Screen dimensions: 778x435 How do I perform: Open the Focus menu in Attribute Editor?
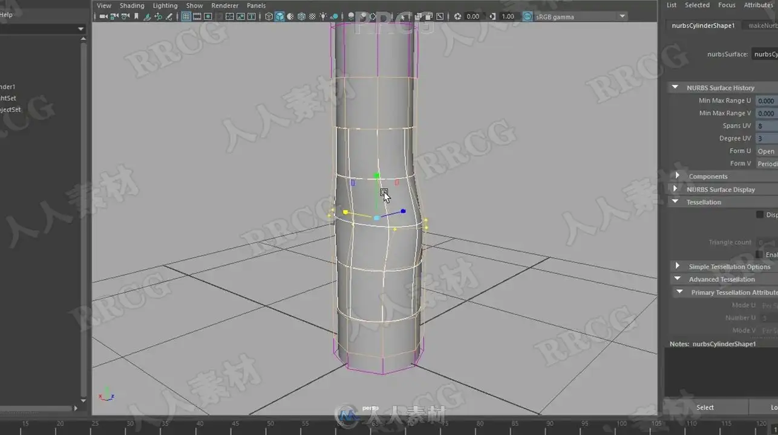(x=727, y=5)
